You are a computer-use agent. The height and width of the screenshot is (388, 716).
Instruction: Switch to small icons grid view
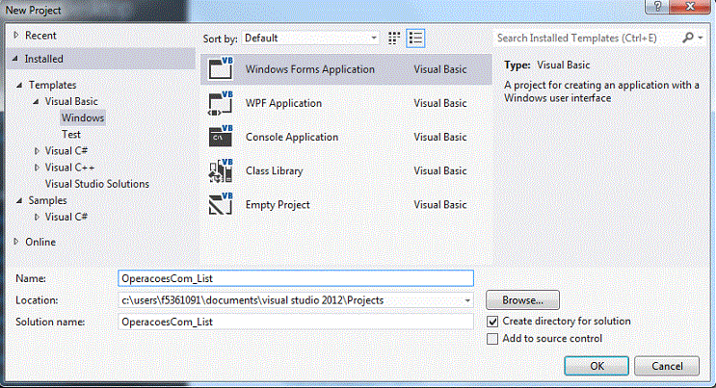[x=393, y=38]
